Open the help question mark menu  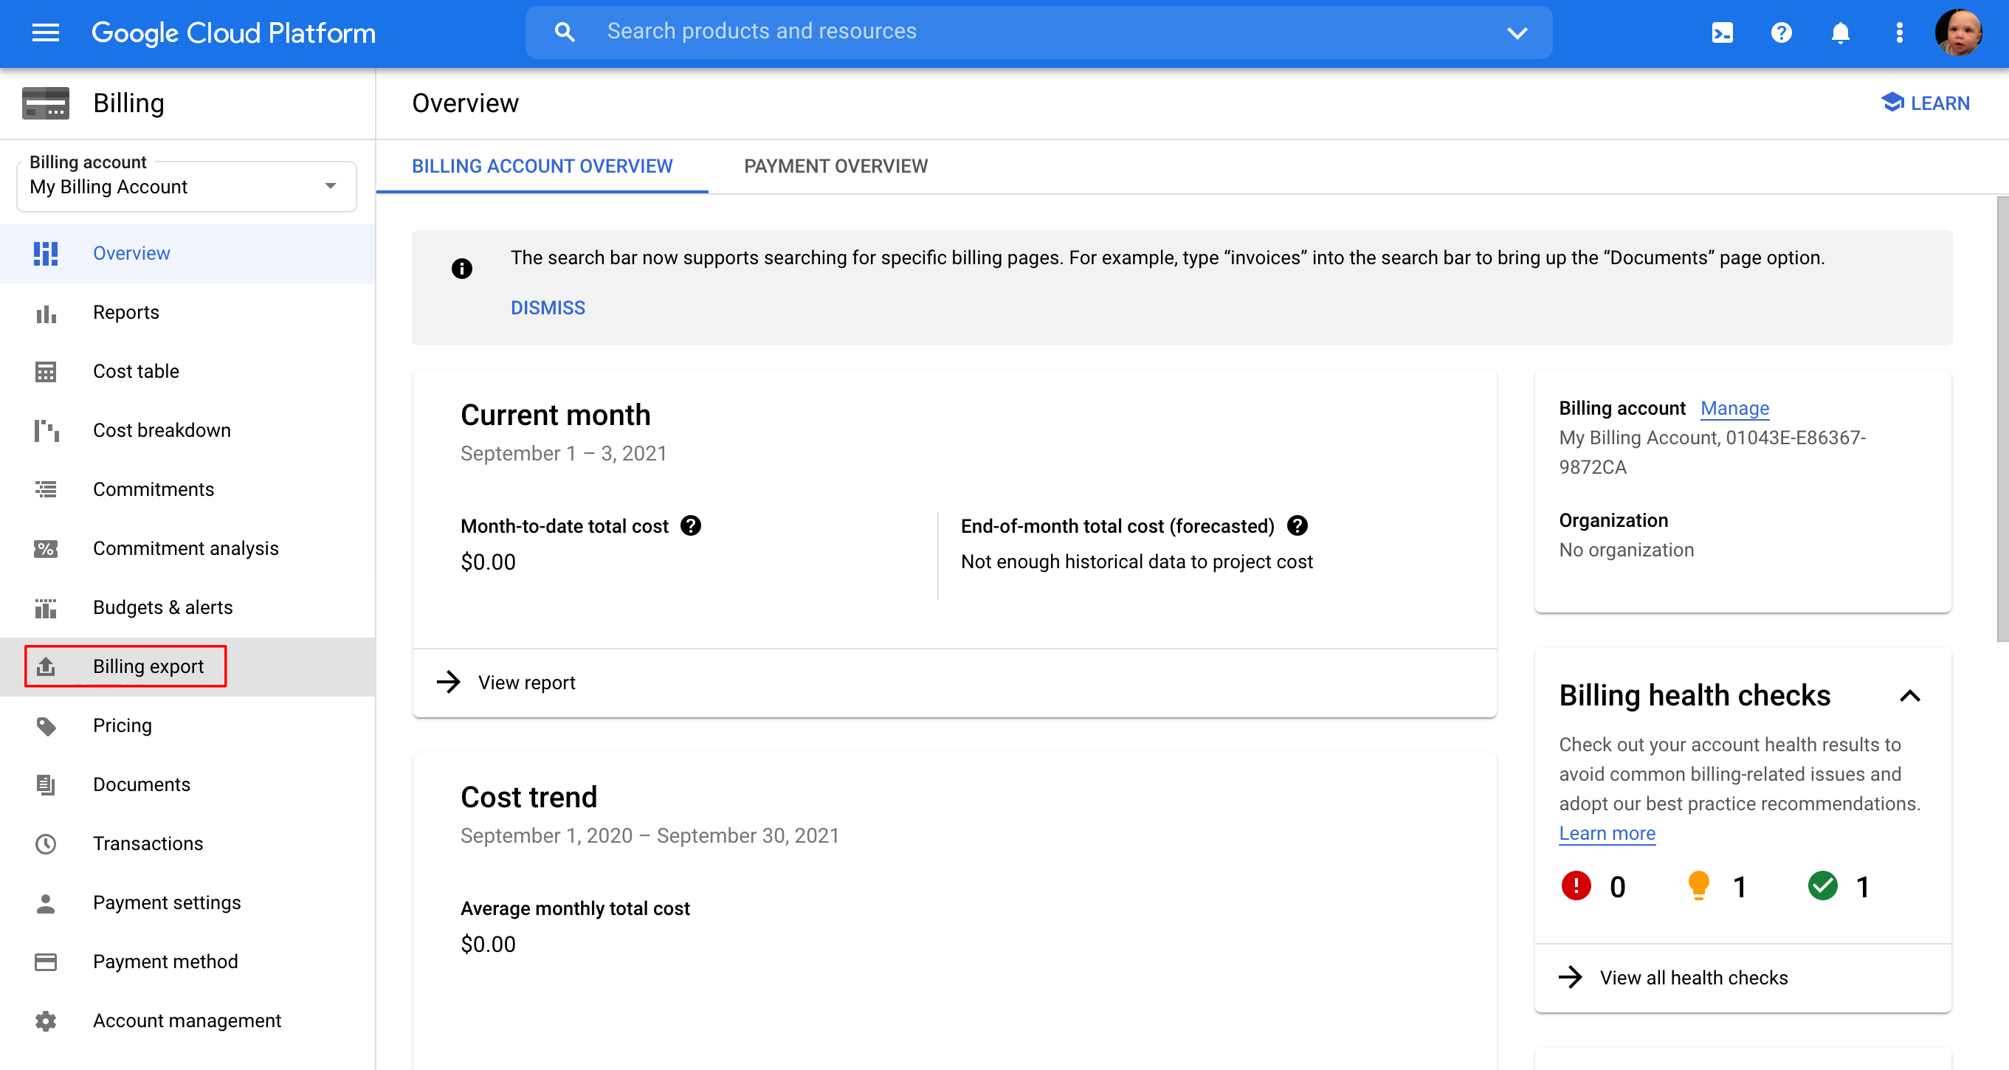[x=1781, y=32]
